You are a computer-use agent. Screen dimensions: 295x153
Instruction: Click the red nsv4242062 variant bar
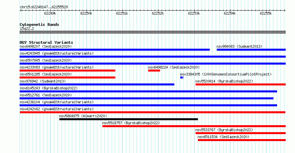coord(152,112)
